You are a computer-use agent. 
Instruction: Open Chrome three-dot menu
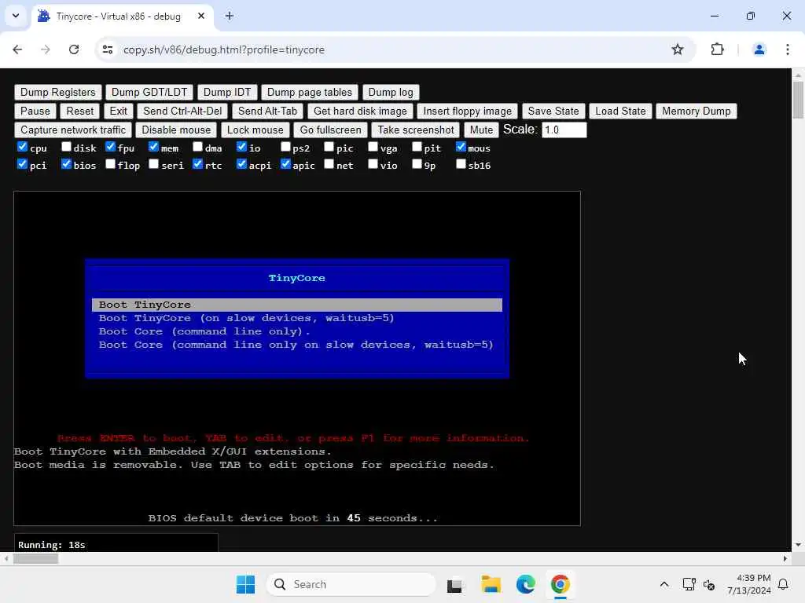[x=788, y=49]
